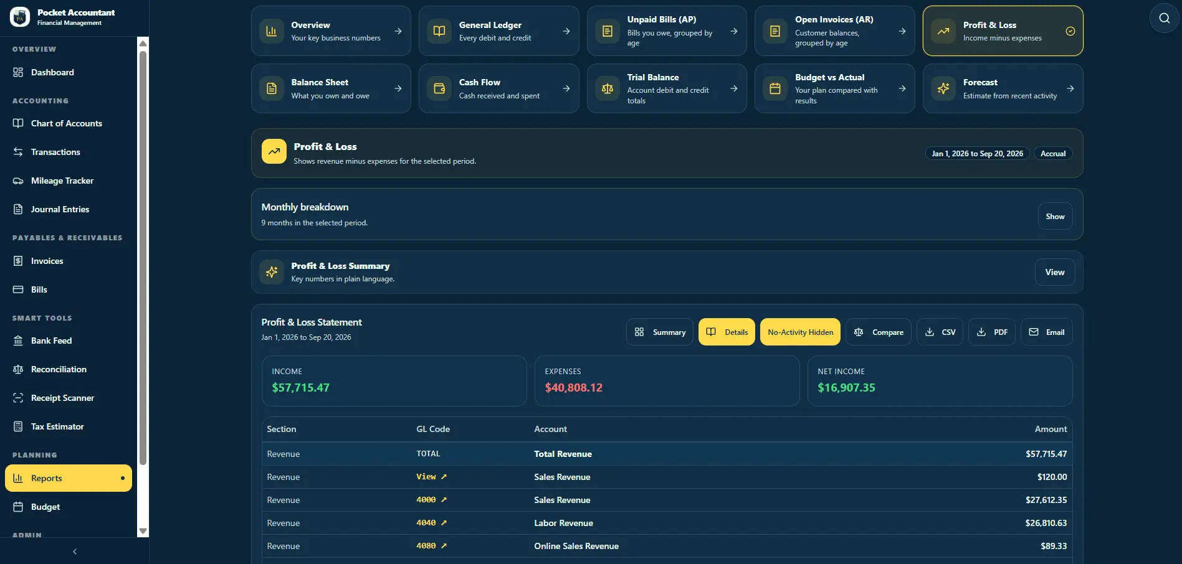Click the Trial Balance scales icon
1182x564 pixels.
pyautogui.click(x=608, y=88)
